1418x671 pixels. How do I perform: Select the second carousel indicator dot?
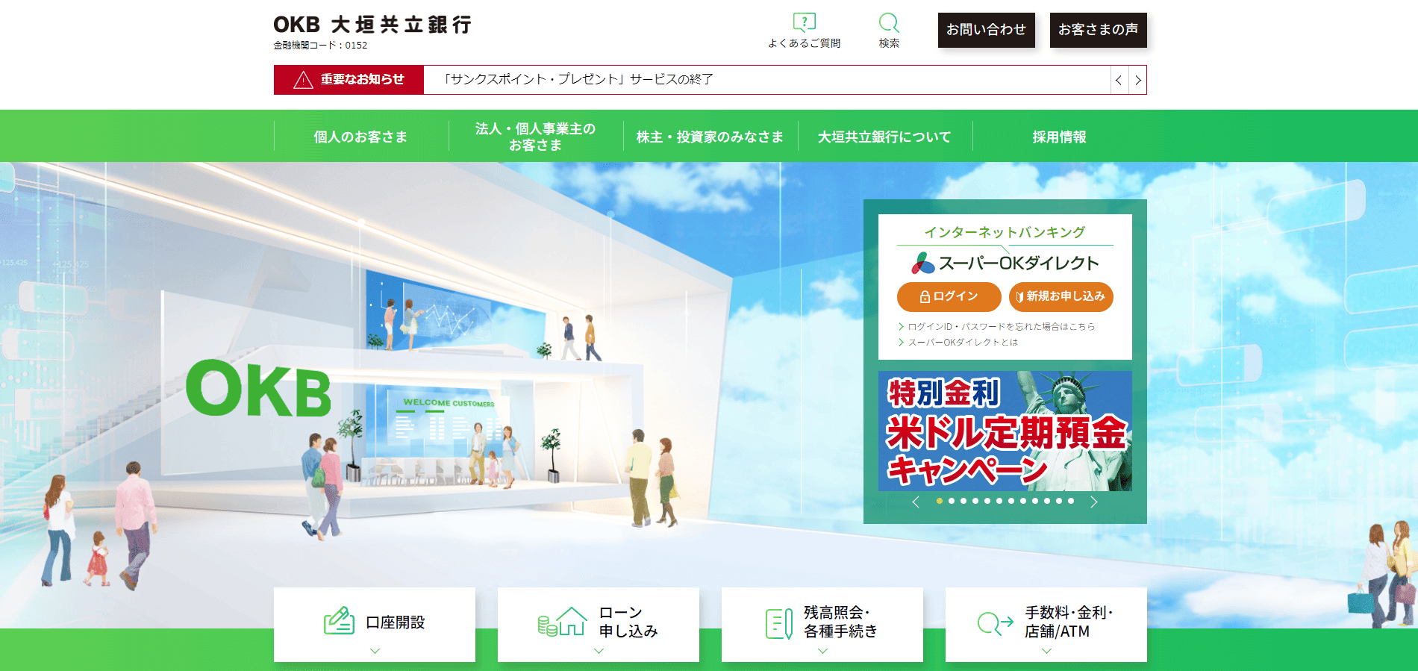tap(952, 501)
